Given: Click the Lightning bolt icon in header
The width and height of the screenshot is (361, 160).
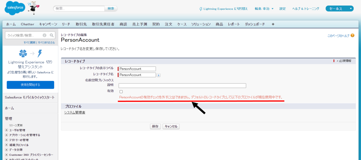Looking at the screenshot, I should click(x=201, y=9).
